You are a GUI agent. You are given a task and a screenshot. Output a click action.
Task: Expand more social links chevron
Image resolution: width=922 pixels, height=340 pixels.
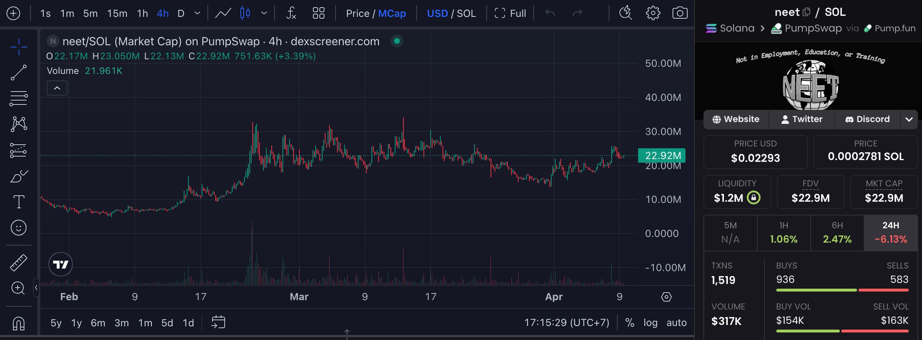coord(909,119)
